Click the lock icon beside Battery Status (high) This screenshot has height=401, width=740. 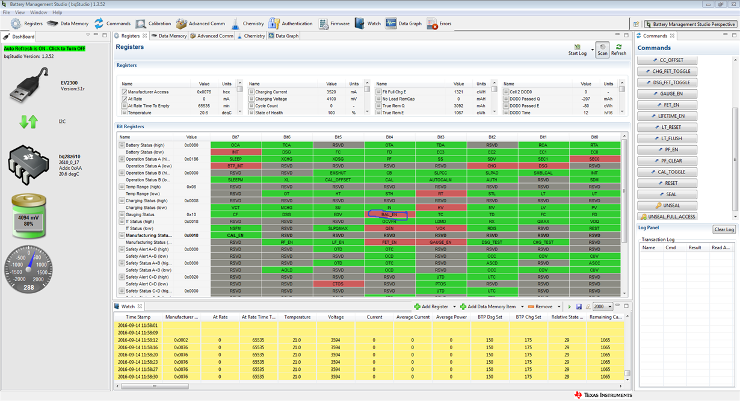point(122,145)
